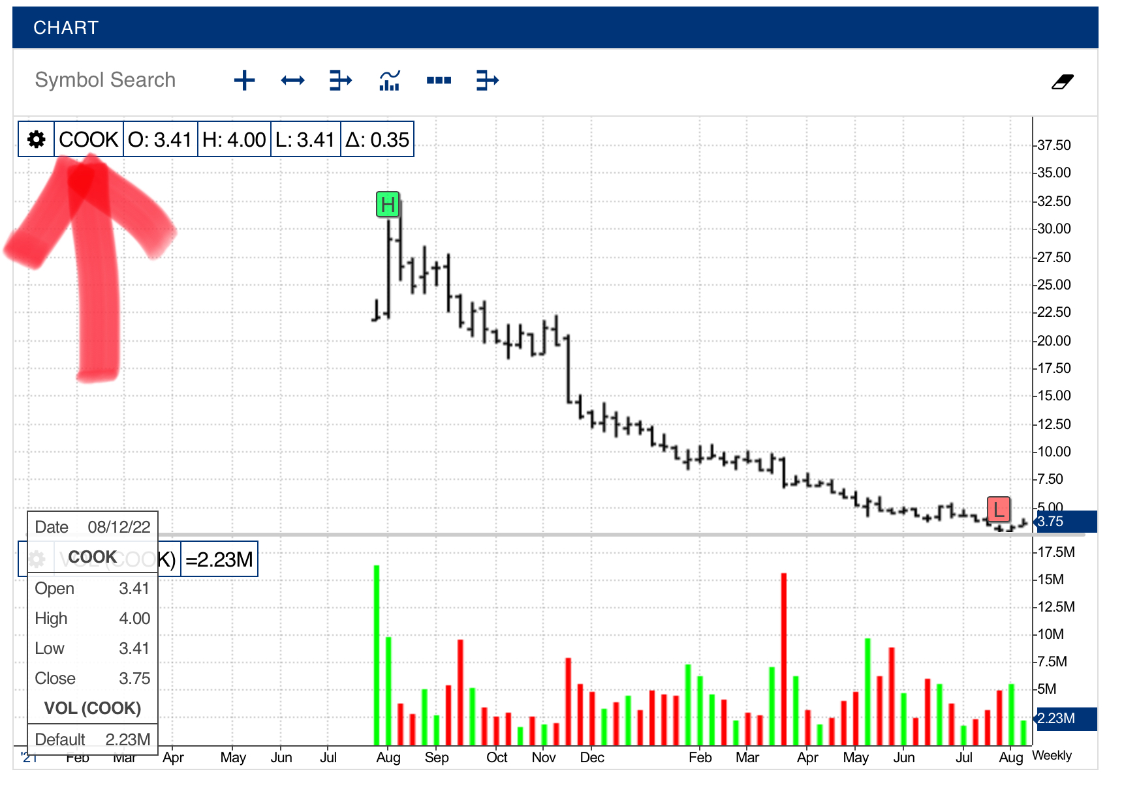Select the first arrow-bars icon after range tool
Viewport: 1124px width, 787px height.
[x=341, y=80]
